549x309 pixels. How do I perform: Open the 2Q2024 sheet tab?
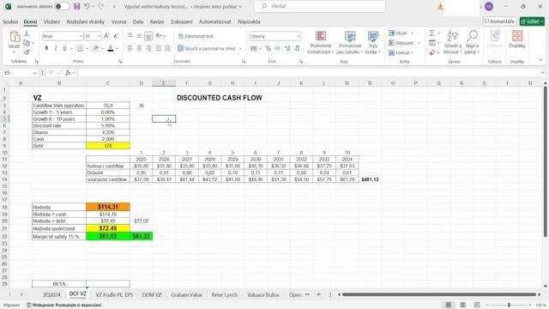pyautogui.click(x=51, y=295)
